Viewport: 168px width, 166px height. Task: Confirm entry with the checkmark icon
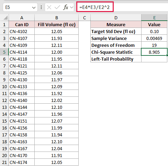coord(57,8)
